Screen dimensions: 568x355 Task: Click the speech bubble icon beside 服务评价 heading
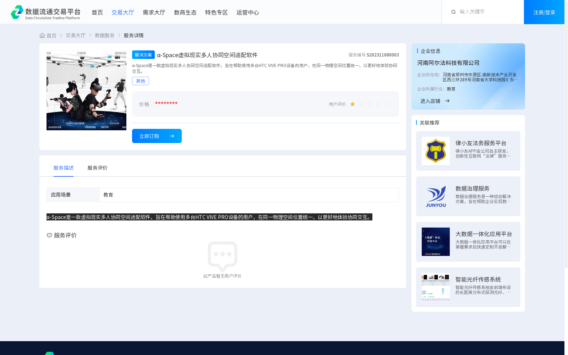tap(49, 235)
